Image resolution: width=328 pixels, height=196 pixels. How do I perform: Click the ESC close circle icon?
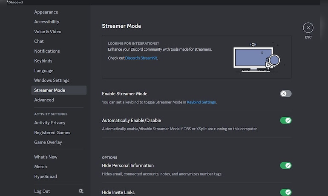[x=308, y=28]
